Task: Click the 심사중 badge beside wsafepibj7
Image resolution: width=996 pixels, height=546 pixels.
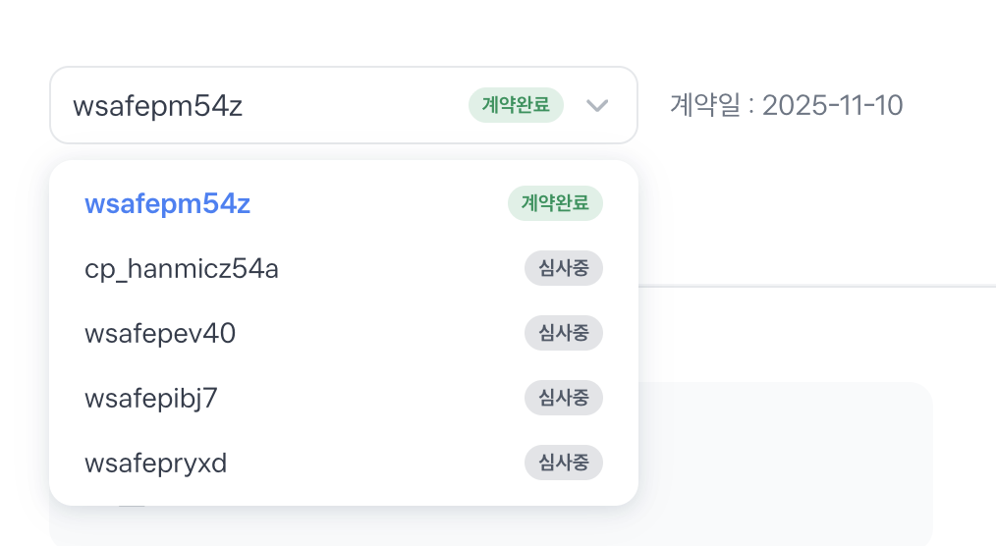Action: point(563,398)
